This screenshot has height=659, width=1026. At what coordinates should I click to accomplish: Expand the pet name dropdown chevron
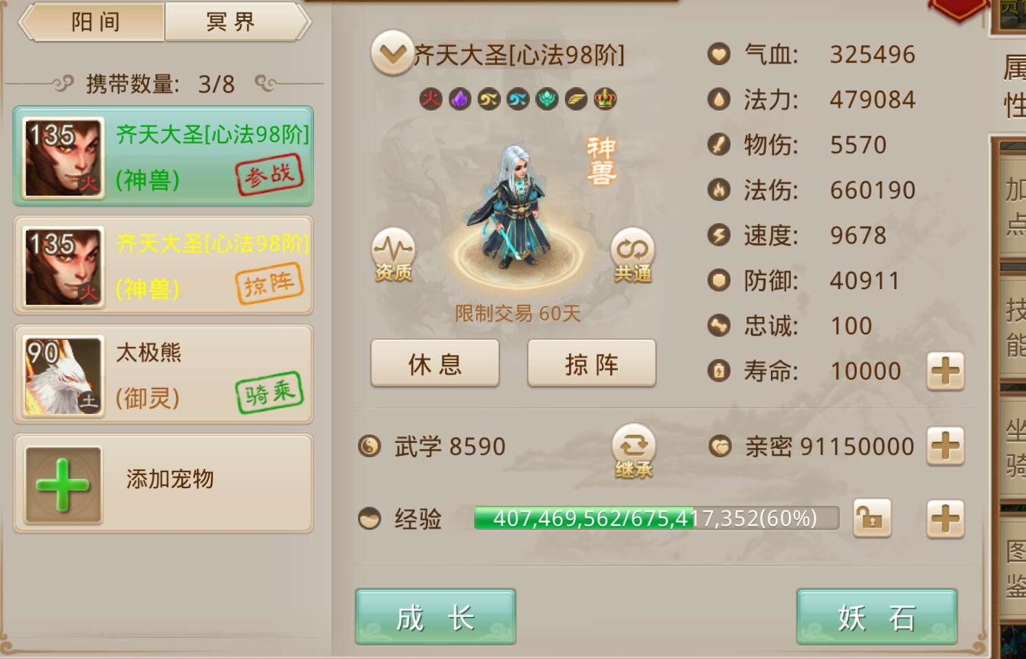coord(392,53)
